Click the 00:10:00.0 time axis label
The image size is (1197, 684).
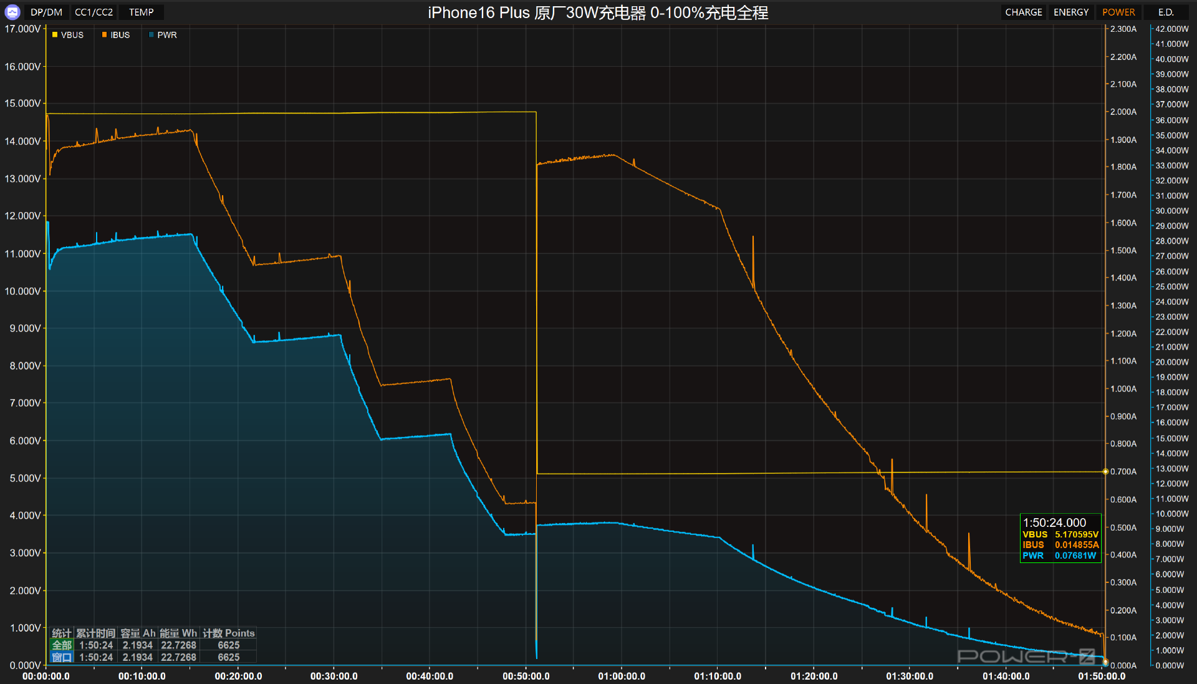[x=142, y=676]
